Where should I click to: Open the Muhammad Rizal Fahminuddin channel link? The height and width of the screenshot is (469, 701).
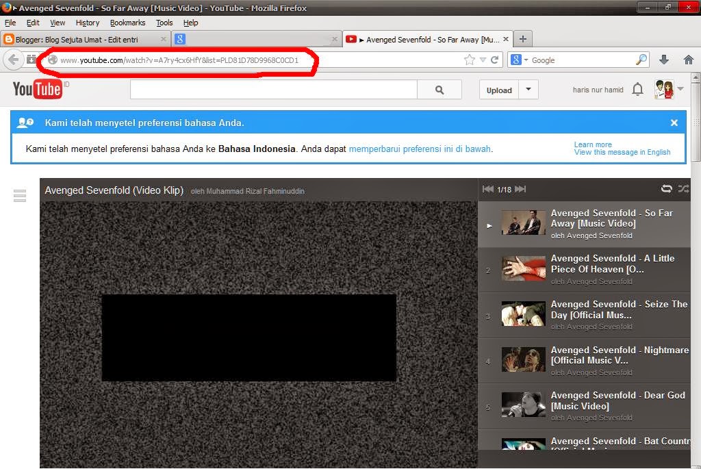click(254, 191)
